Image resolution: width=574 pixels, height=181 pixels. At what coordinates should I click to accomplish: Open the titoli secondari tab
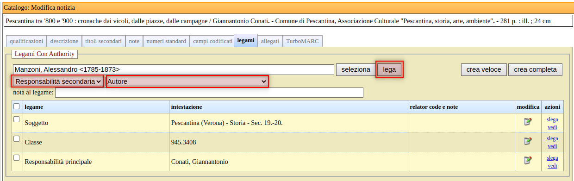pyautogui.click(x=104, y=41)
